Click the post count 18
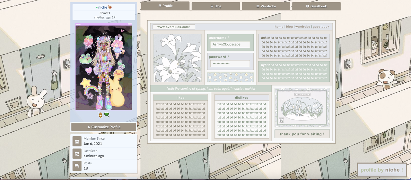The width and height of the screenshot is (411, 180). click(x=86, y=168)
